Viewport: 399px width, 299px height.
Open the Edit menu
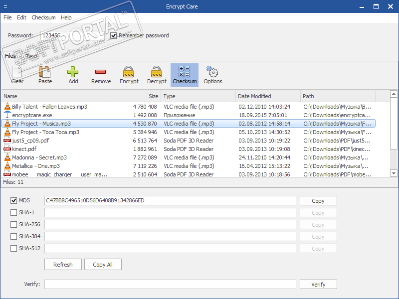pyautogui.click(x=21, y=17)
